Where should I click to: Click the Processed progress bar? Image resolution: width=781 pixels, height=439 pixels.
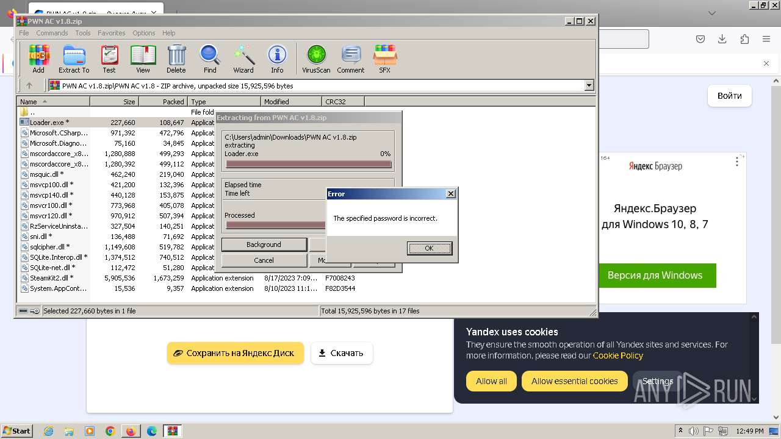point(276,225)
